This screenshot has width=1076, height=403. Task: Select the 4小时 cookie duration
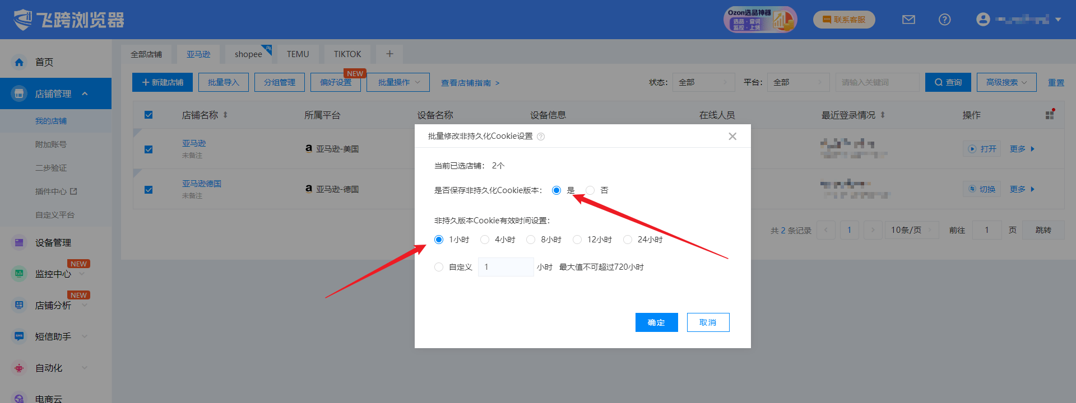pyautogui.click(x=485, y=240)
